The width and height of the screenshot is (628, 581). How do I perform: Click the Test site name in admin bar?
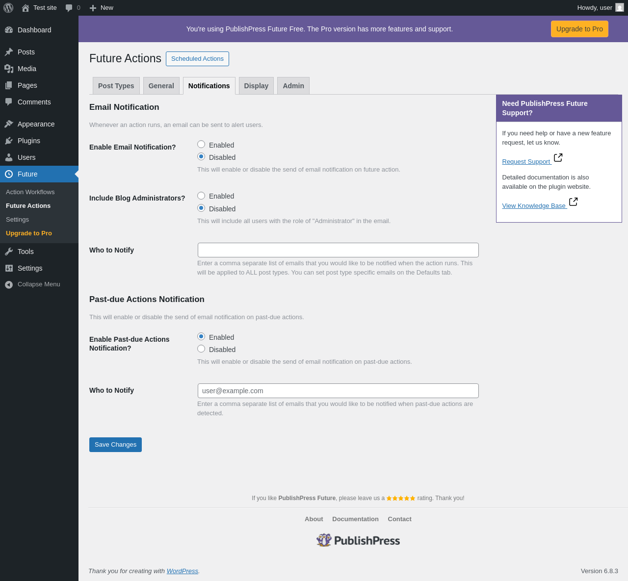[x=45, y=8]
